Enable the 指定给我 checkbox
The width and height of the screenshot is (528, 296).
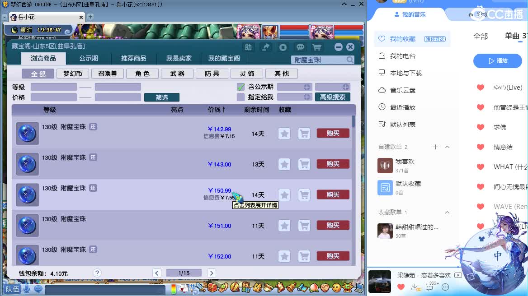[240, 97]
